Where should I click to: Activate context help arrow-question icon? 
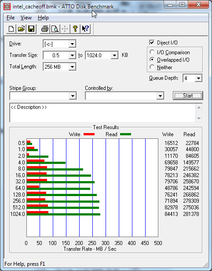point(85,29)
